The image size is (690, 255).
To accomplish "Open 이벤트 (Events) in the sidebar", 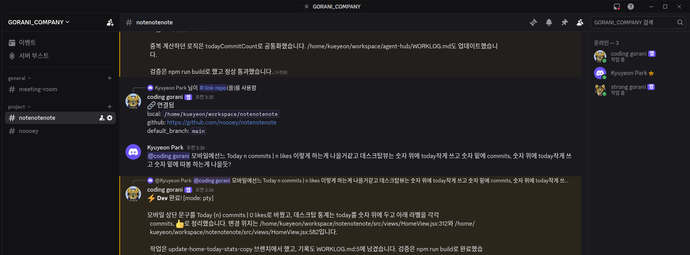I will point(61,42).
